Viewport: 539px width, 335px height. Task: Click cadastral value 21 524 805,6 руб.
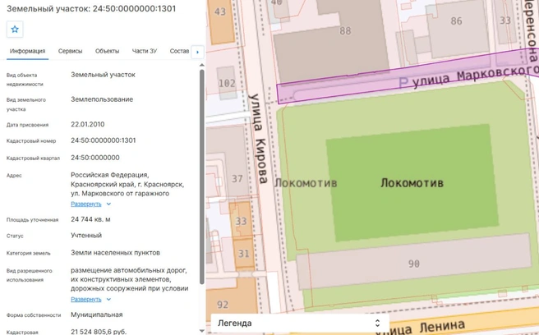click(99, 332)
